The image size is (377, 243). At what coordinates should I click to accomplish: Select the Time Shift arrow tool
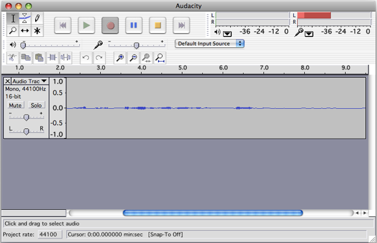point(25,30)
